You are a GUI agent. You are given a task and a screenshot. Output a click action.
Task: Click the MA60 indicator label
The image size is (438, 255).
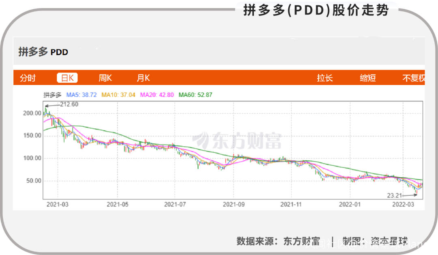[x=195, y=95]
